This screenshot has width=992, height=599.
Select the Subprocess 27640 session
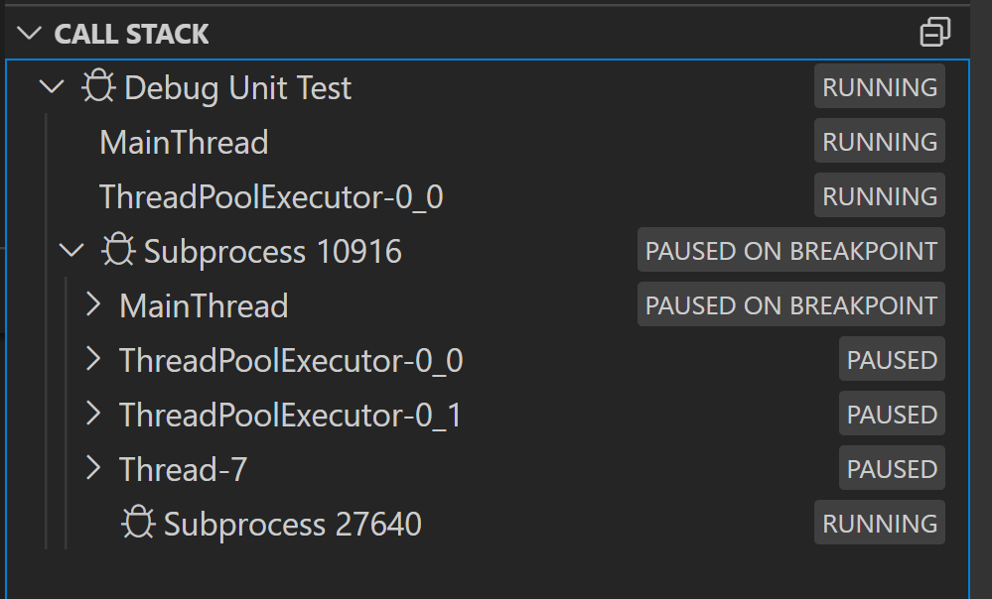pyautogui.click(x=292, y=522)
